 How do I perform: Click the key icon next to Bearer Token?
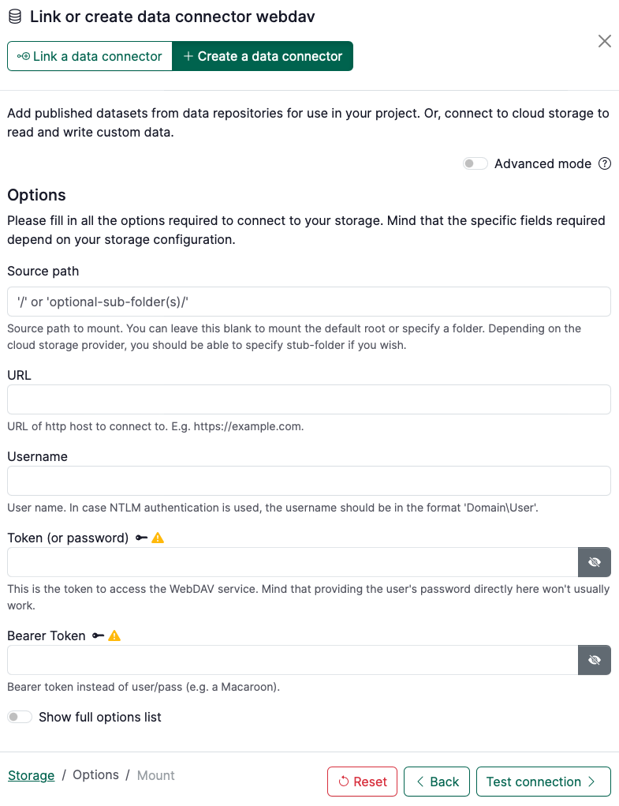pyautogui.click(x=98, y=635)
